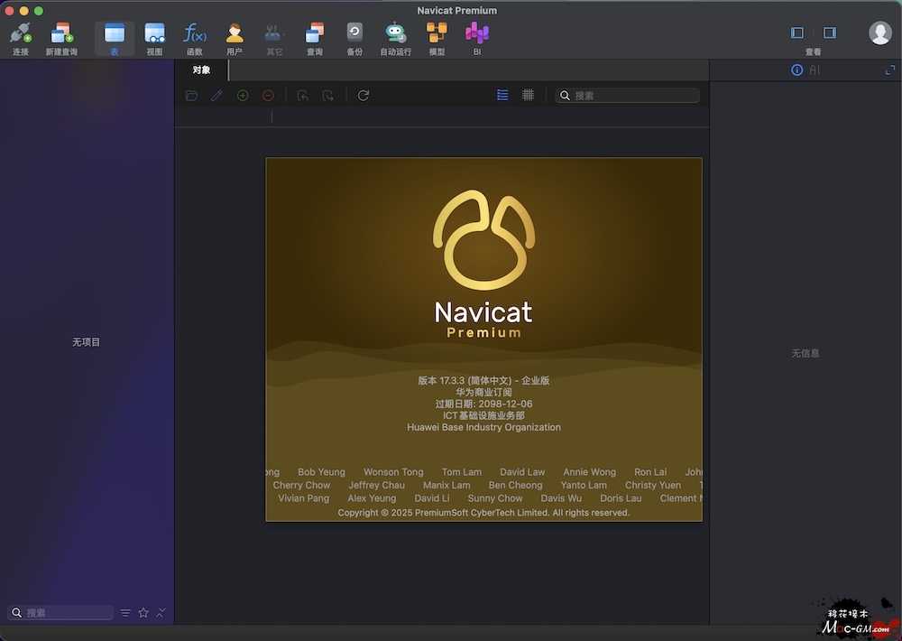Toggle the right information pane visibility
This screenshot has height=641, width=902.
click(830, 33)
